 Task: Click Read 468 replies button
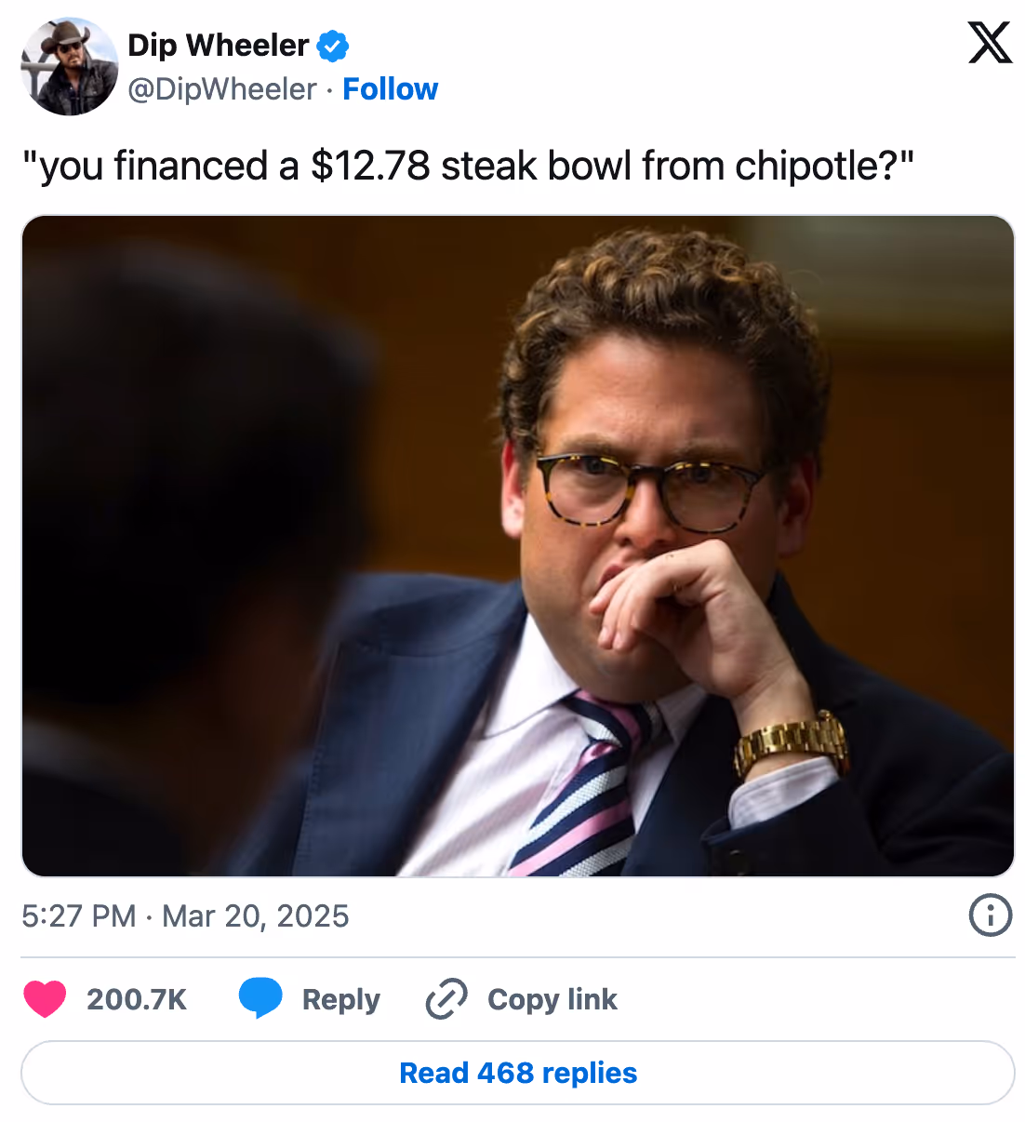point(518,1073)
